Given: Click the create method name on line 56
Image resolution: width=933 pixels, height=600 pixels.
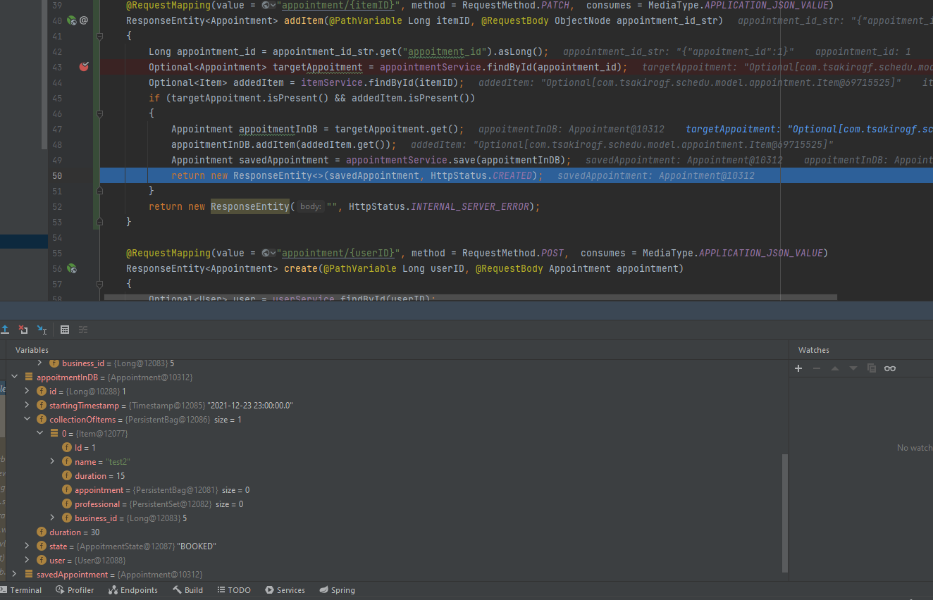Looking at the screenshot, I should click(x=301, y=268).
